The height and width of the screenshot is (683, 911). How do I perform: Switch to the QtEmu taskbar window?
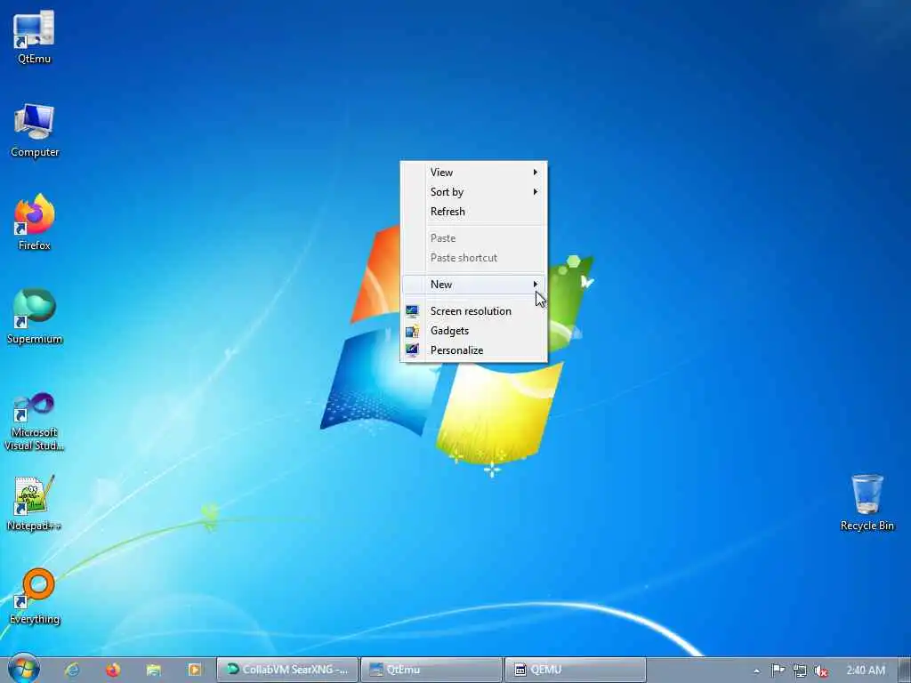431,670
